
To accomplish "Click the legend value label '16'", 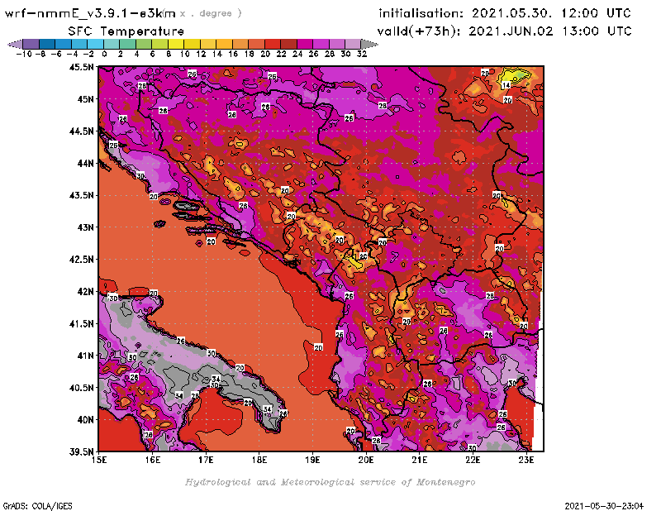I will tap(233, 54).
